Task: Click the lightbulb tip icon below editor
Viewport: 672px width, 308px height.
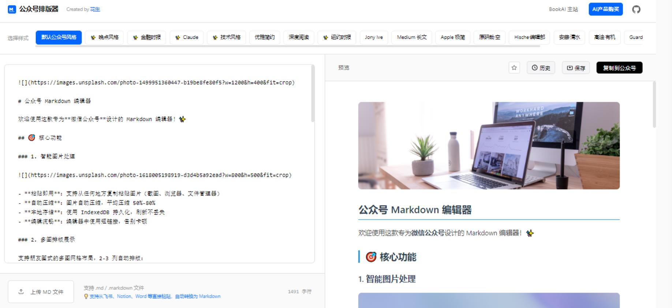Action: tap(86, 296)
